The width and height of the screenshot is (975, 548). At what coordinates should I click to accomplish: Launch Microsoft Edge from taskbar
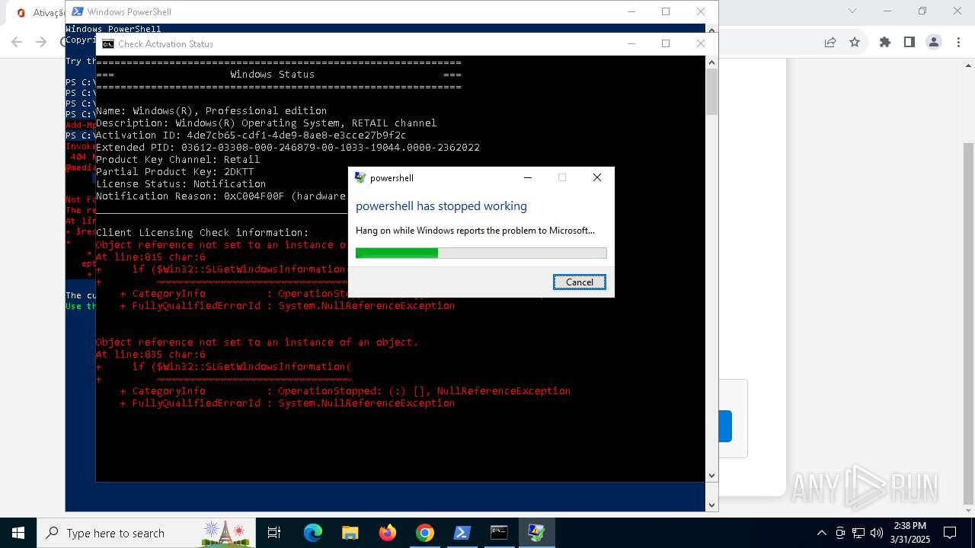[x=313, y=533]
